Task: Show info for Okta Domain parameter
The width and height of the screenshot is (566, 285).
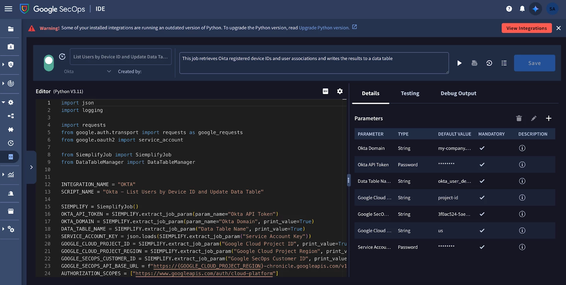Action: (x=522, y=148)
